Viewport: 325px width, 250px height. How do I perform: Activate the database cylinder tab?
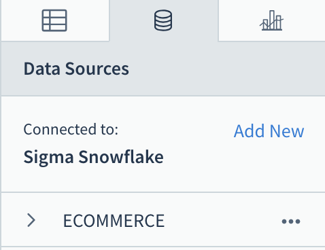coord(163,20)
